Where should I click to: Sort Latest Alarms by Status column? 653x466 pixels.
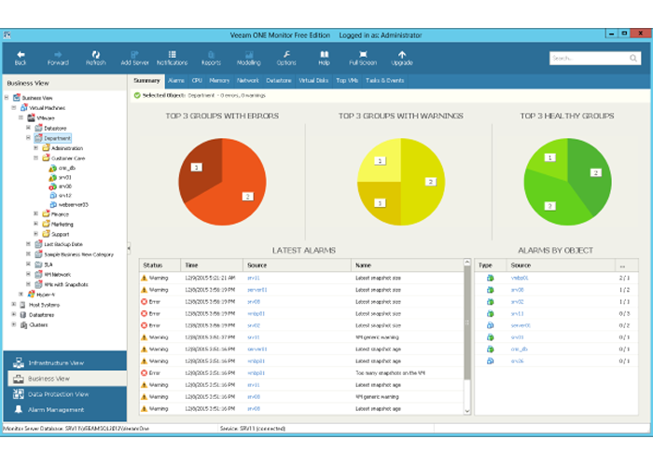(x=160, y=265)
